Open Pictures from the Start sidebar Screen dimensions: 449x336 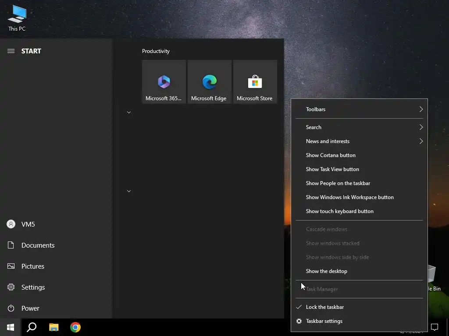pyautogui.click(x=56, y=266)
